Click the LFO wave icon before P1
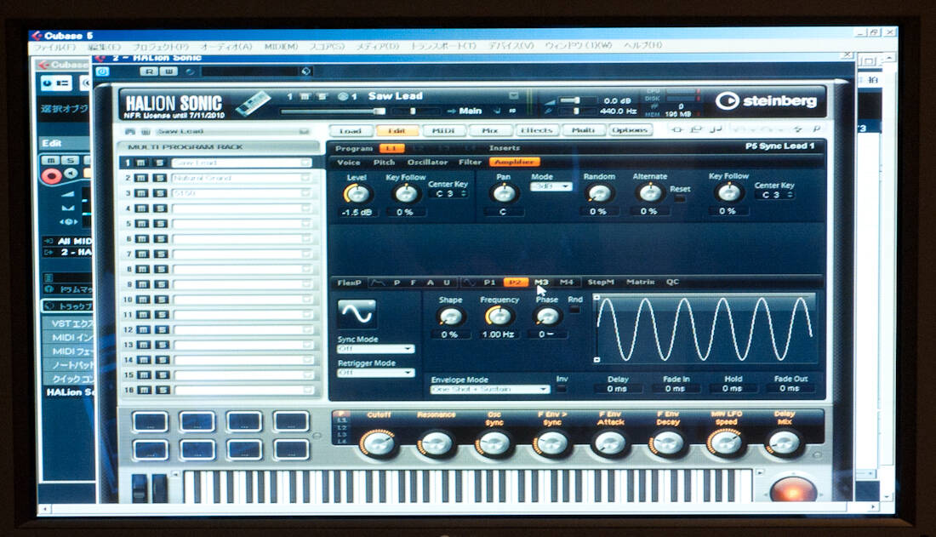Image resolution: width=936 pixels, height=537 pixels. [470, 282]
